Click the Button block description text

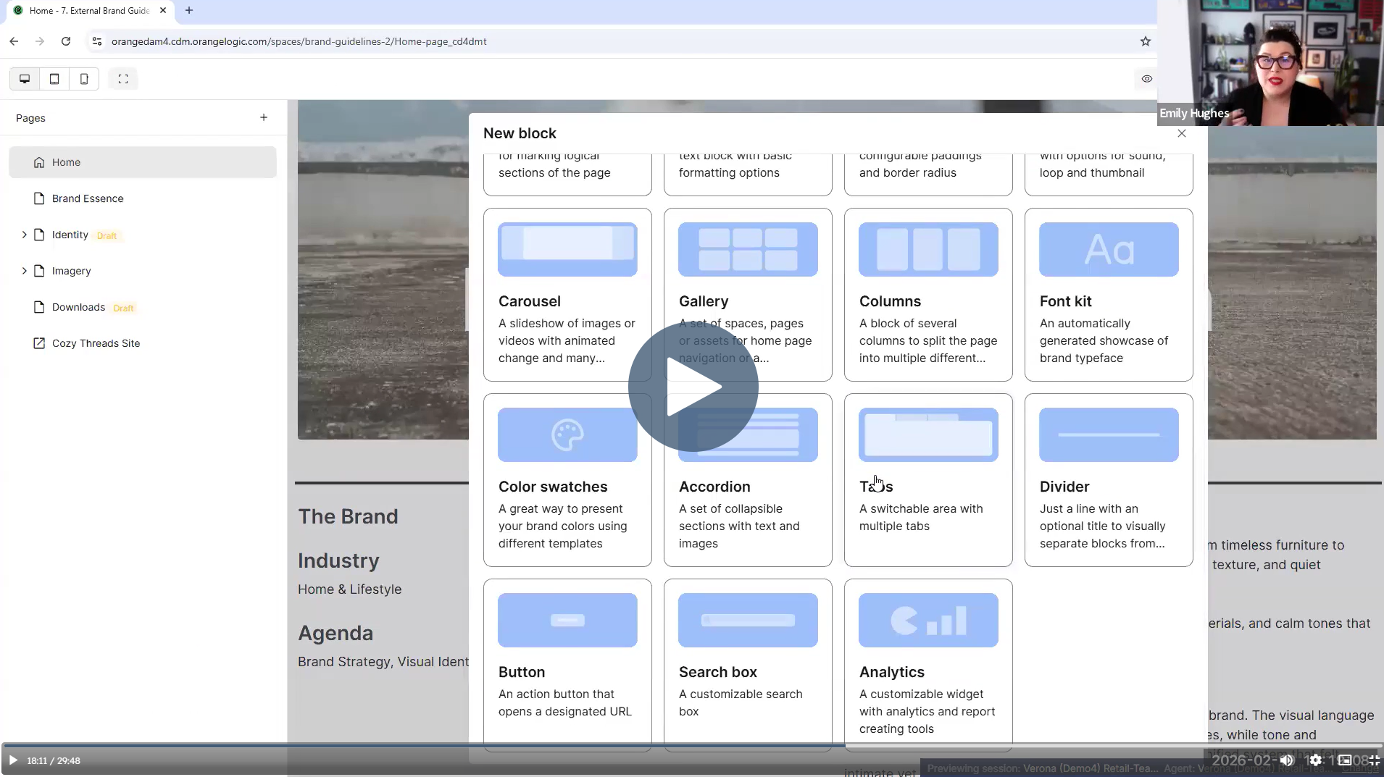(x=565, y=702)
